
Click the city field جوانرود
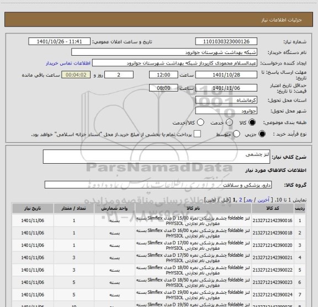(x=226, y=111)
